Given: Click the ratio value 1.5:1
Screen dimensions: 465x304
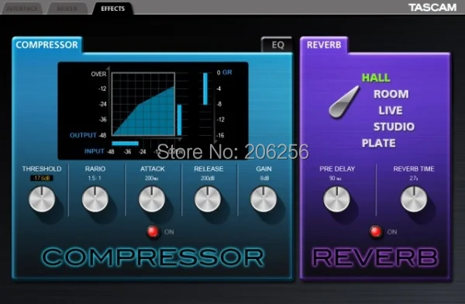Looking at the screenshot, I should tap(95, 178).
